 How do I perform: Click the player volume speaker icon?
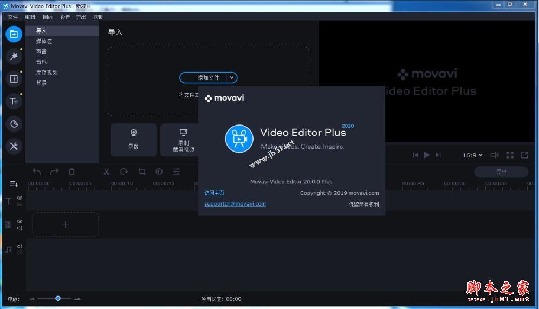pyautogui.click(x=495, y=155)
